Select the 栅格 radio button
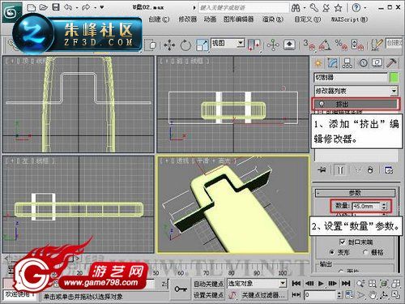This screenshot has width=405, height=304. (365, 252)
